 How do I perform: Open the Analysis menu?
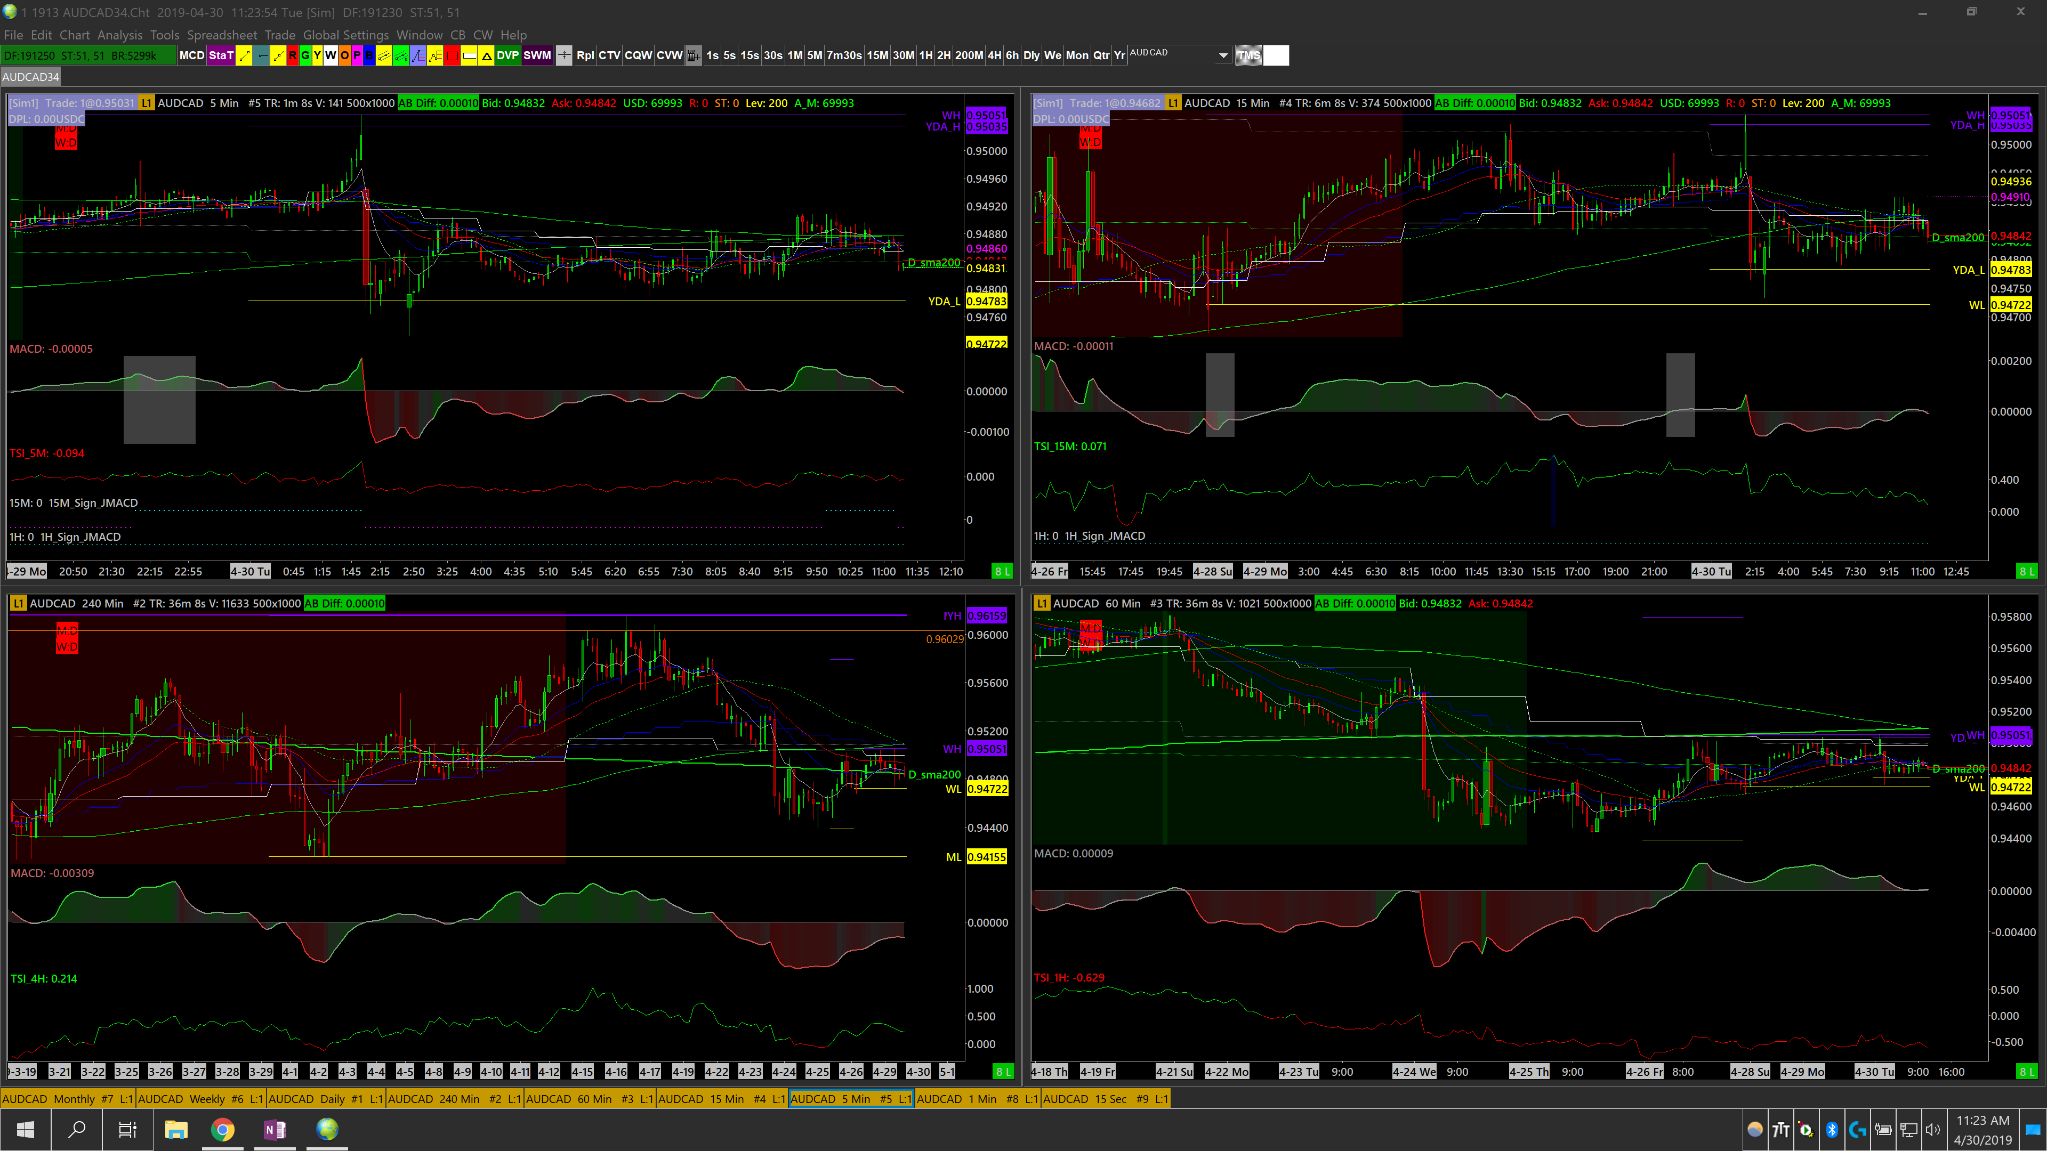120,35
